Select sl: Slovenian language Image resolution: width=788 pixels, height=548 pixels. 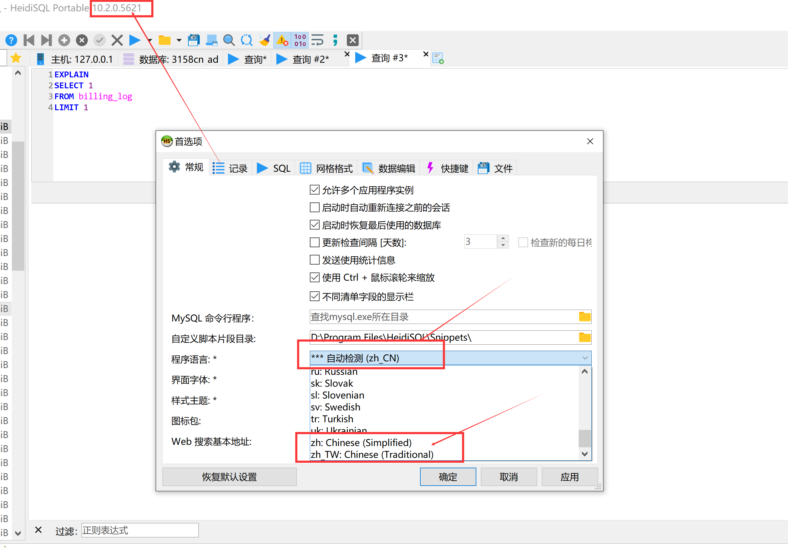[444, 395]
